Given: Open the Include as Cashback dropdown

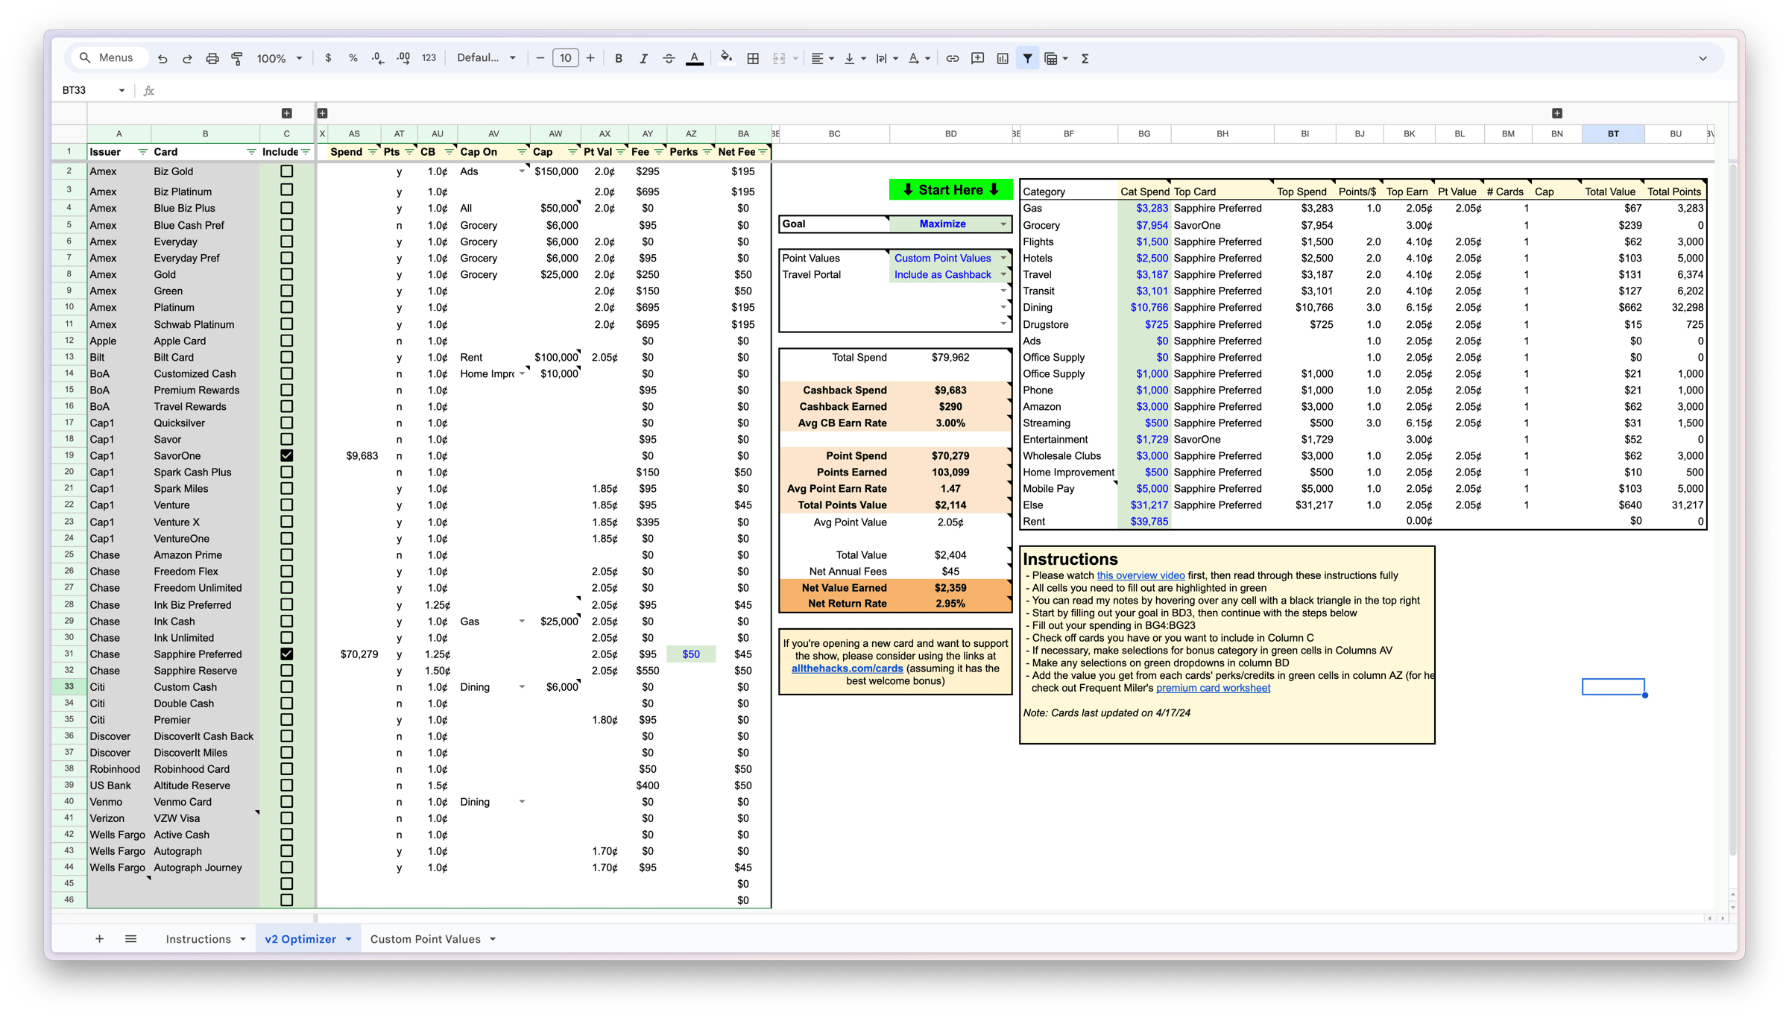Looking at the screenshot, I should coord(1003,274).
